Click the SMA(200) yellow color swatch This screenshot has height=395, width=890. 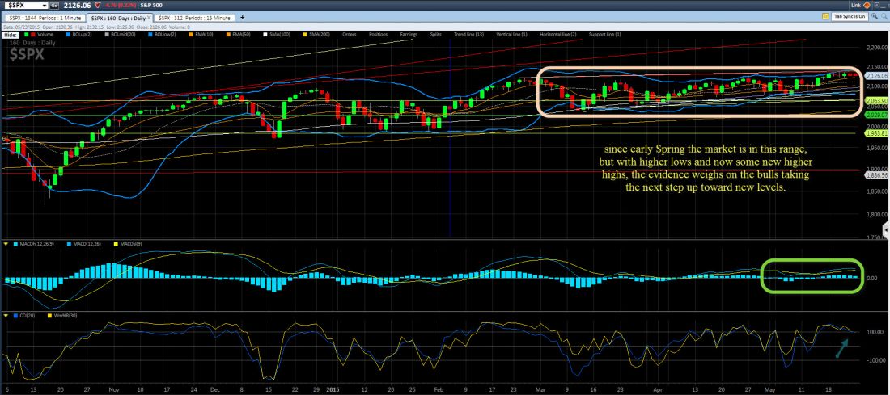[305, 35]
